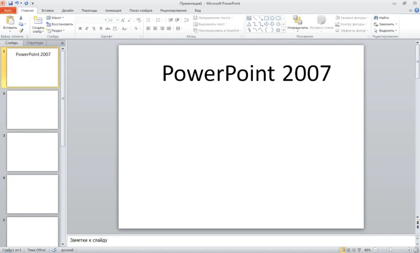
Task: Click the Undo arrow in the quick access toolbar
Action: pos(17,3)
